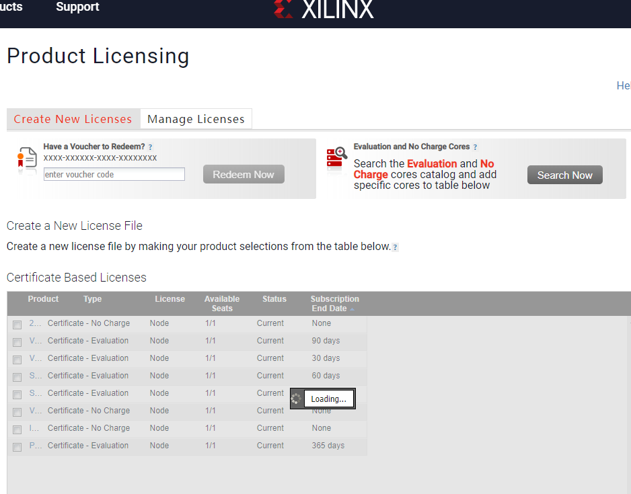Open product link V... in 30 days row
Screen dimensions: 631x494
35,358
